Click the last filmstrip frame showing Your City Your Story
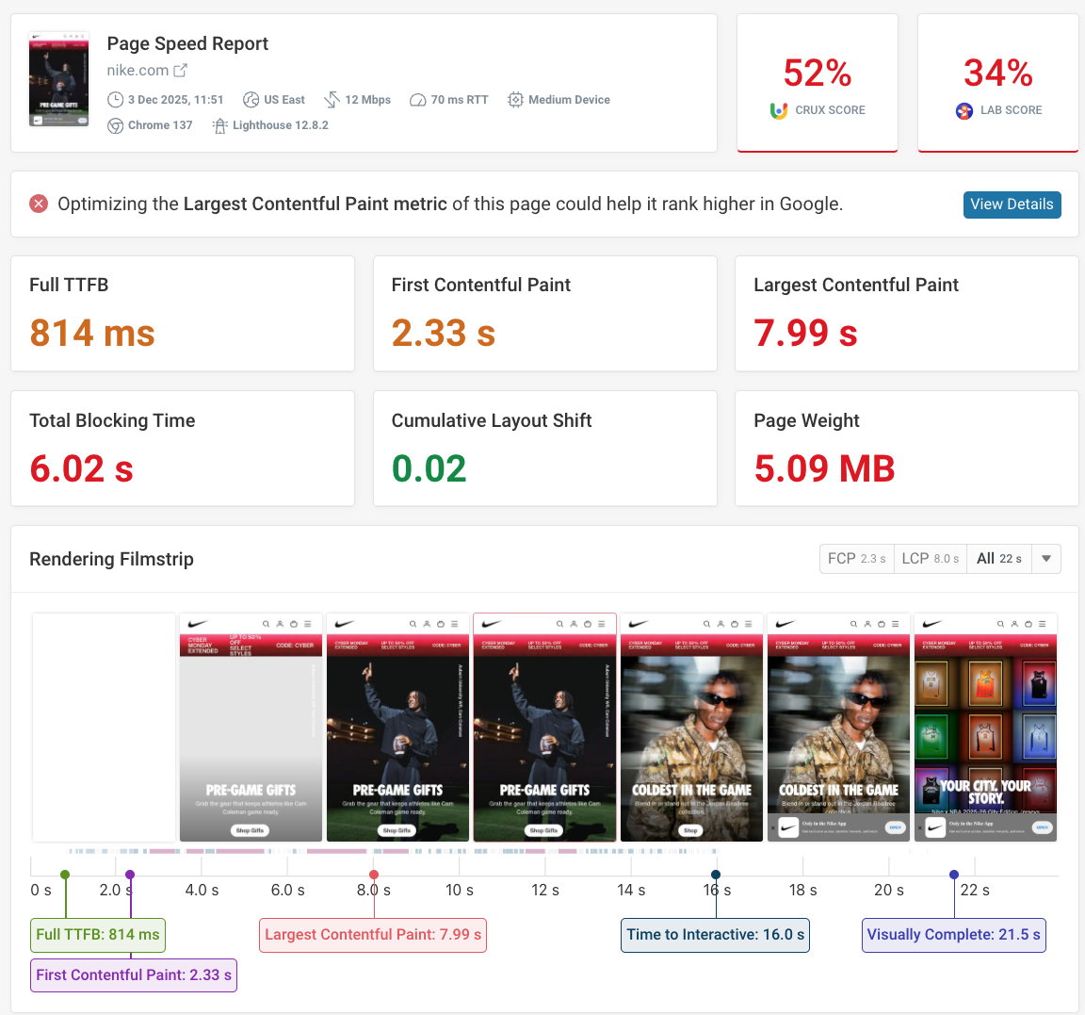Image resolution: width=1085 pixels, height=1015 pixels. pos(985,728)
